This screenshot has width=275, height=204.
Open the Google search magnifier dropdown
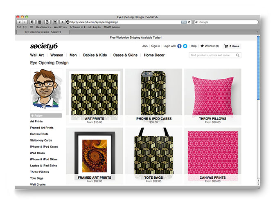pos(196,22)
